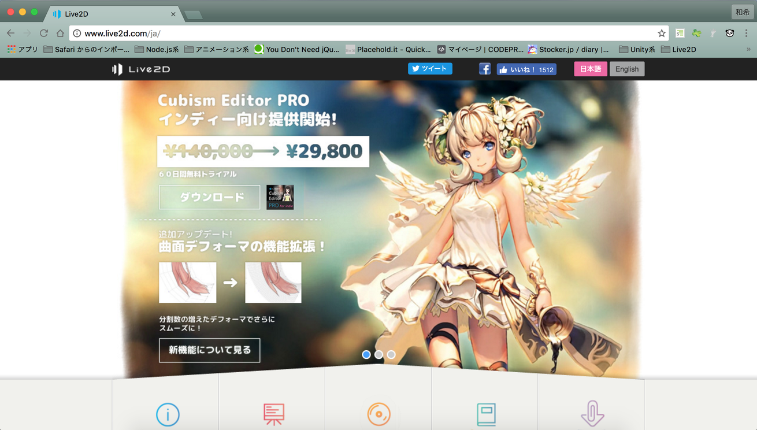Reload the page with refresh icon

point(44,34)
